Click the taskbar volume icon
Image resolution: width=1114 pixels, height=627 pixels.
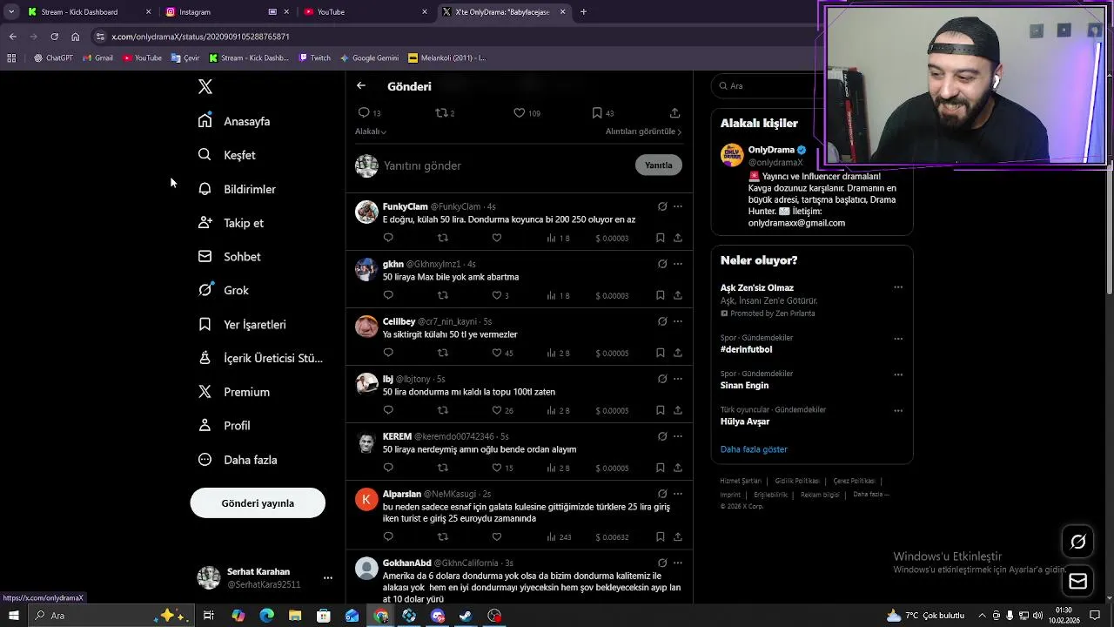click(x=1037, y=616)
